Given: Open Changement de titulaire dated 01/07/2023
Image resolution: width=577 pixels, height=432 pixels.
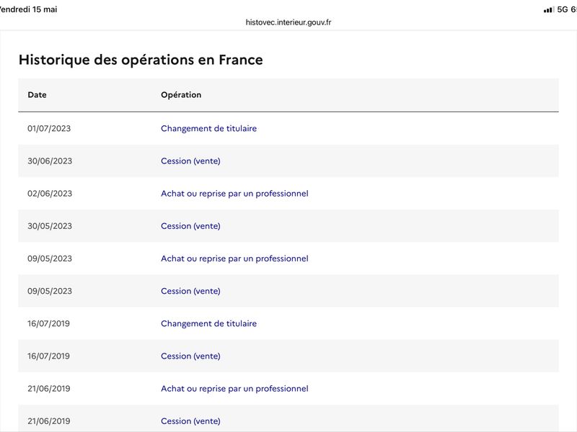Looking at the screenshot, I should 208,128.
